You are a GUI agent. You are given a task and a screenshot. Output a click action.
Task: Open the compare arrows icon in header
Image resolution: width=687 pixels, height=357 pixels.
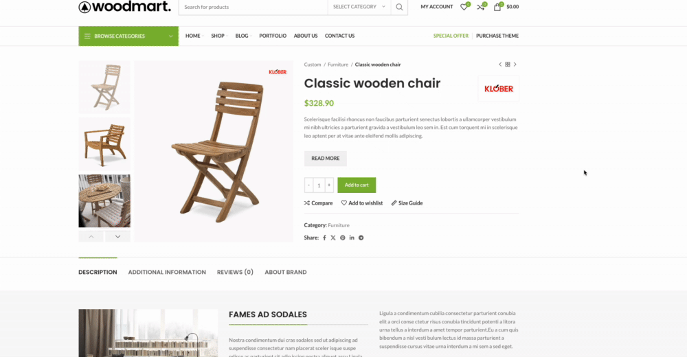pos(481,7)
